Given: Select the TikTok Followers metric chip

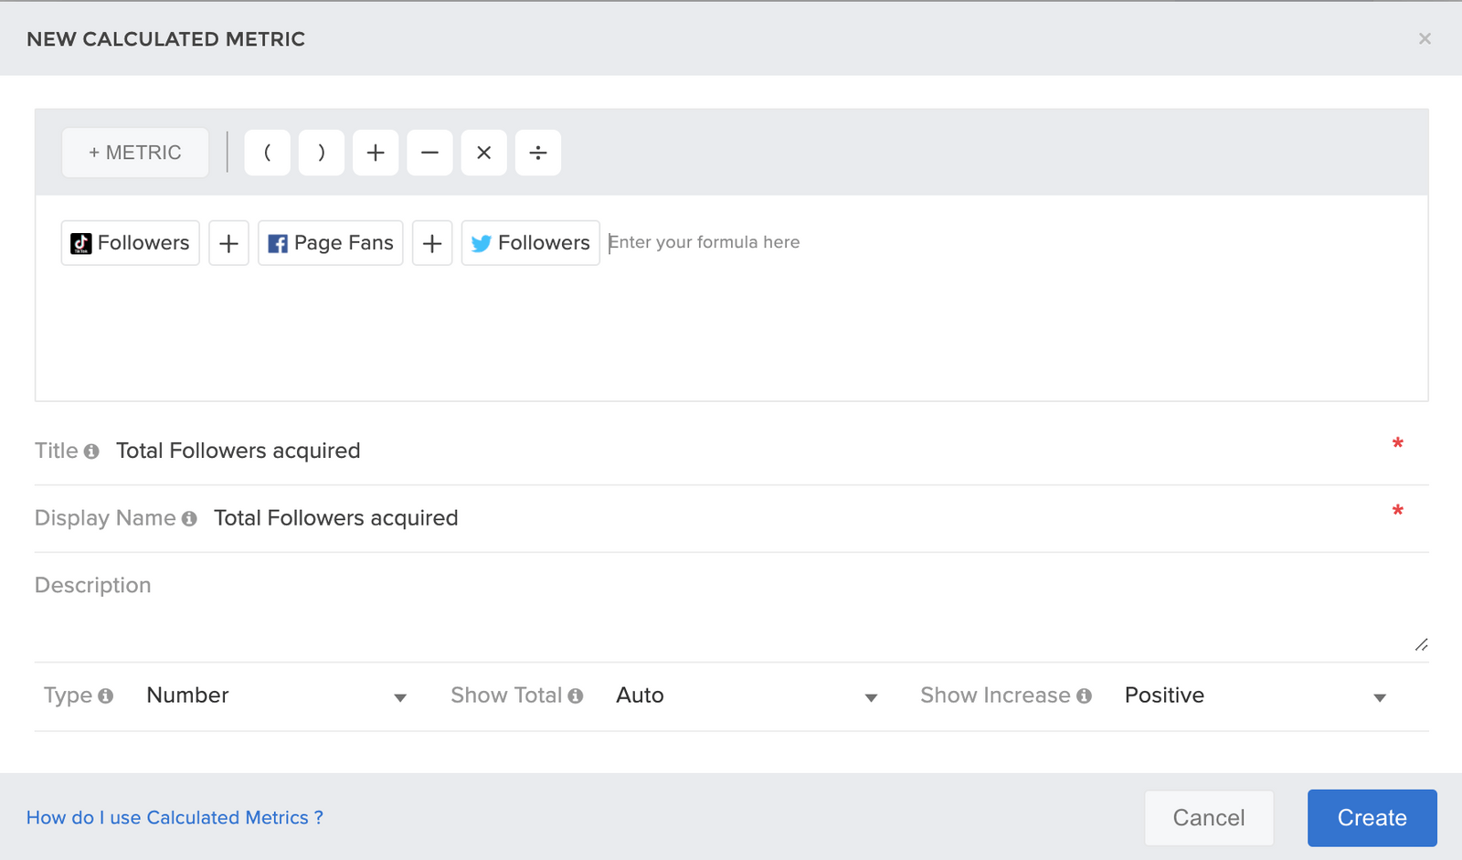Looking at the screenshot, I should (130, 242).
